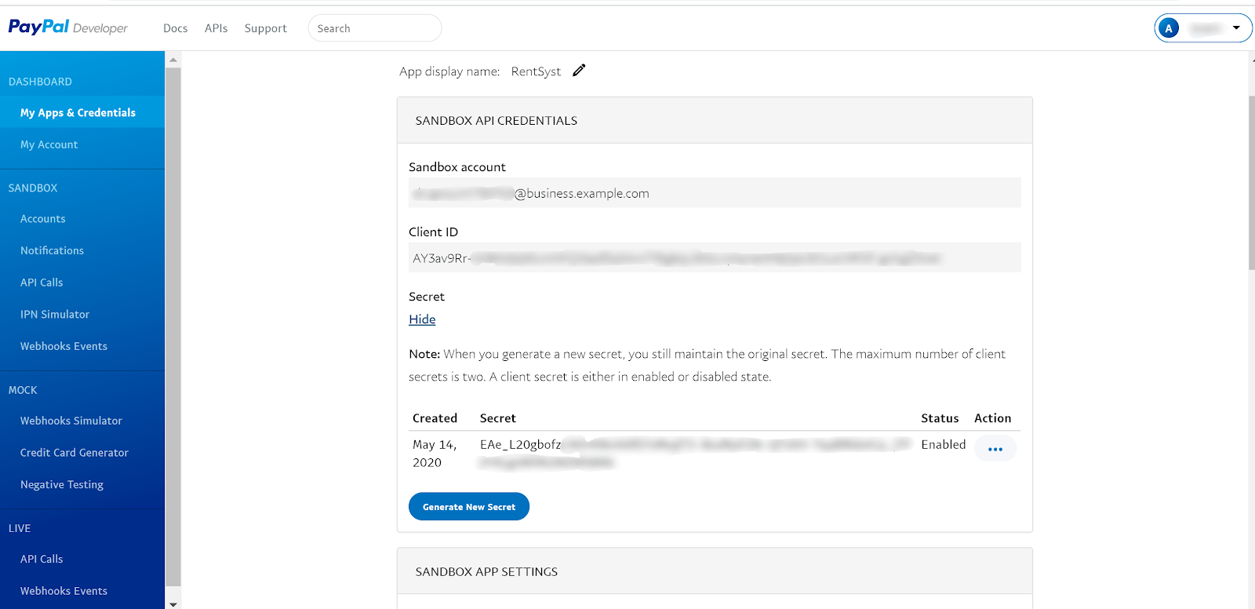Viewport: 1255px width, 609px height.
Task: Click the MOCK section heading
Action: [23, 390]
